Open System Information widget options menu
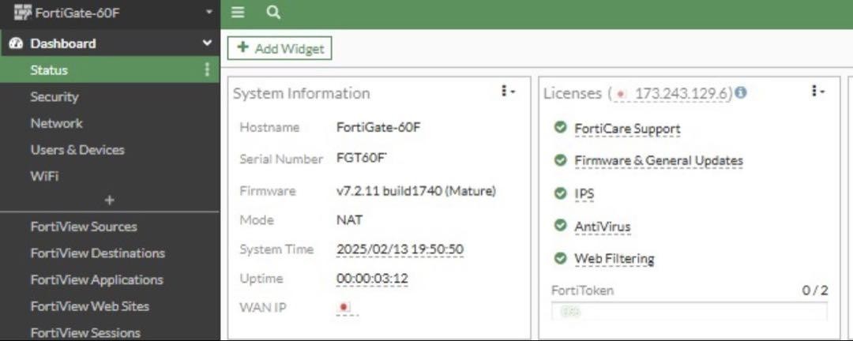Viewport: 853px width, 341px height. (x=508, y=92)
